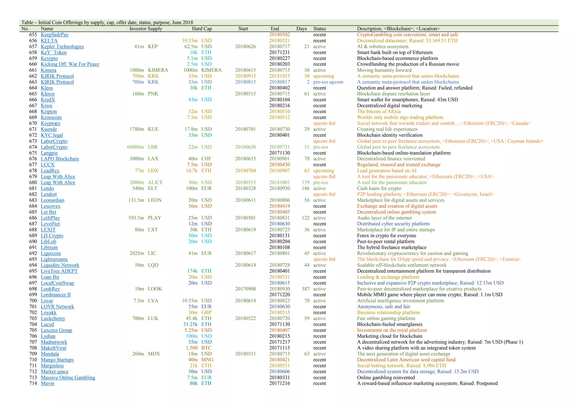Screen dimensions: 578x408
Task: Click the Kleros name link
Action: [47, 94]
